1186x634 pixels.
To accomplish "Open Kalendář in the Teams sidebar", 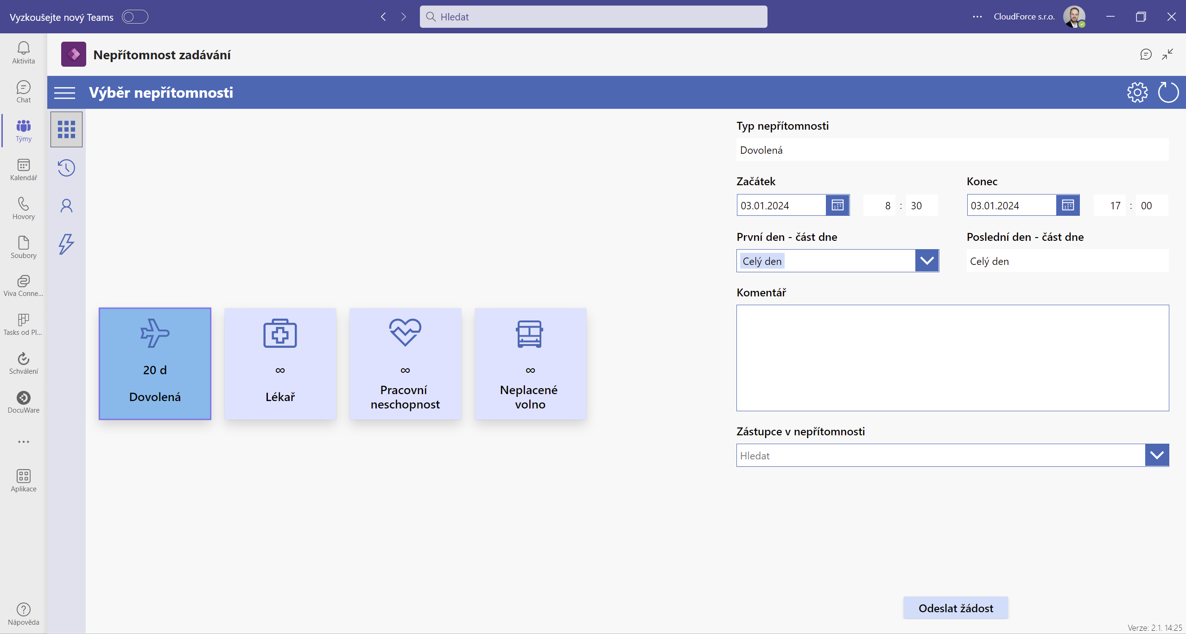I will click(24, 169).
